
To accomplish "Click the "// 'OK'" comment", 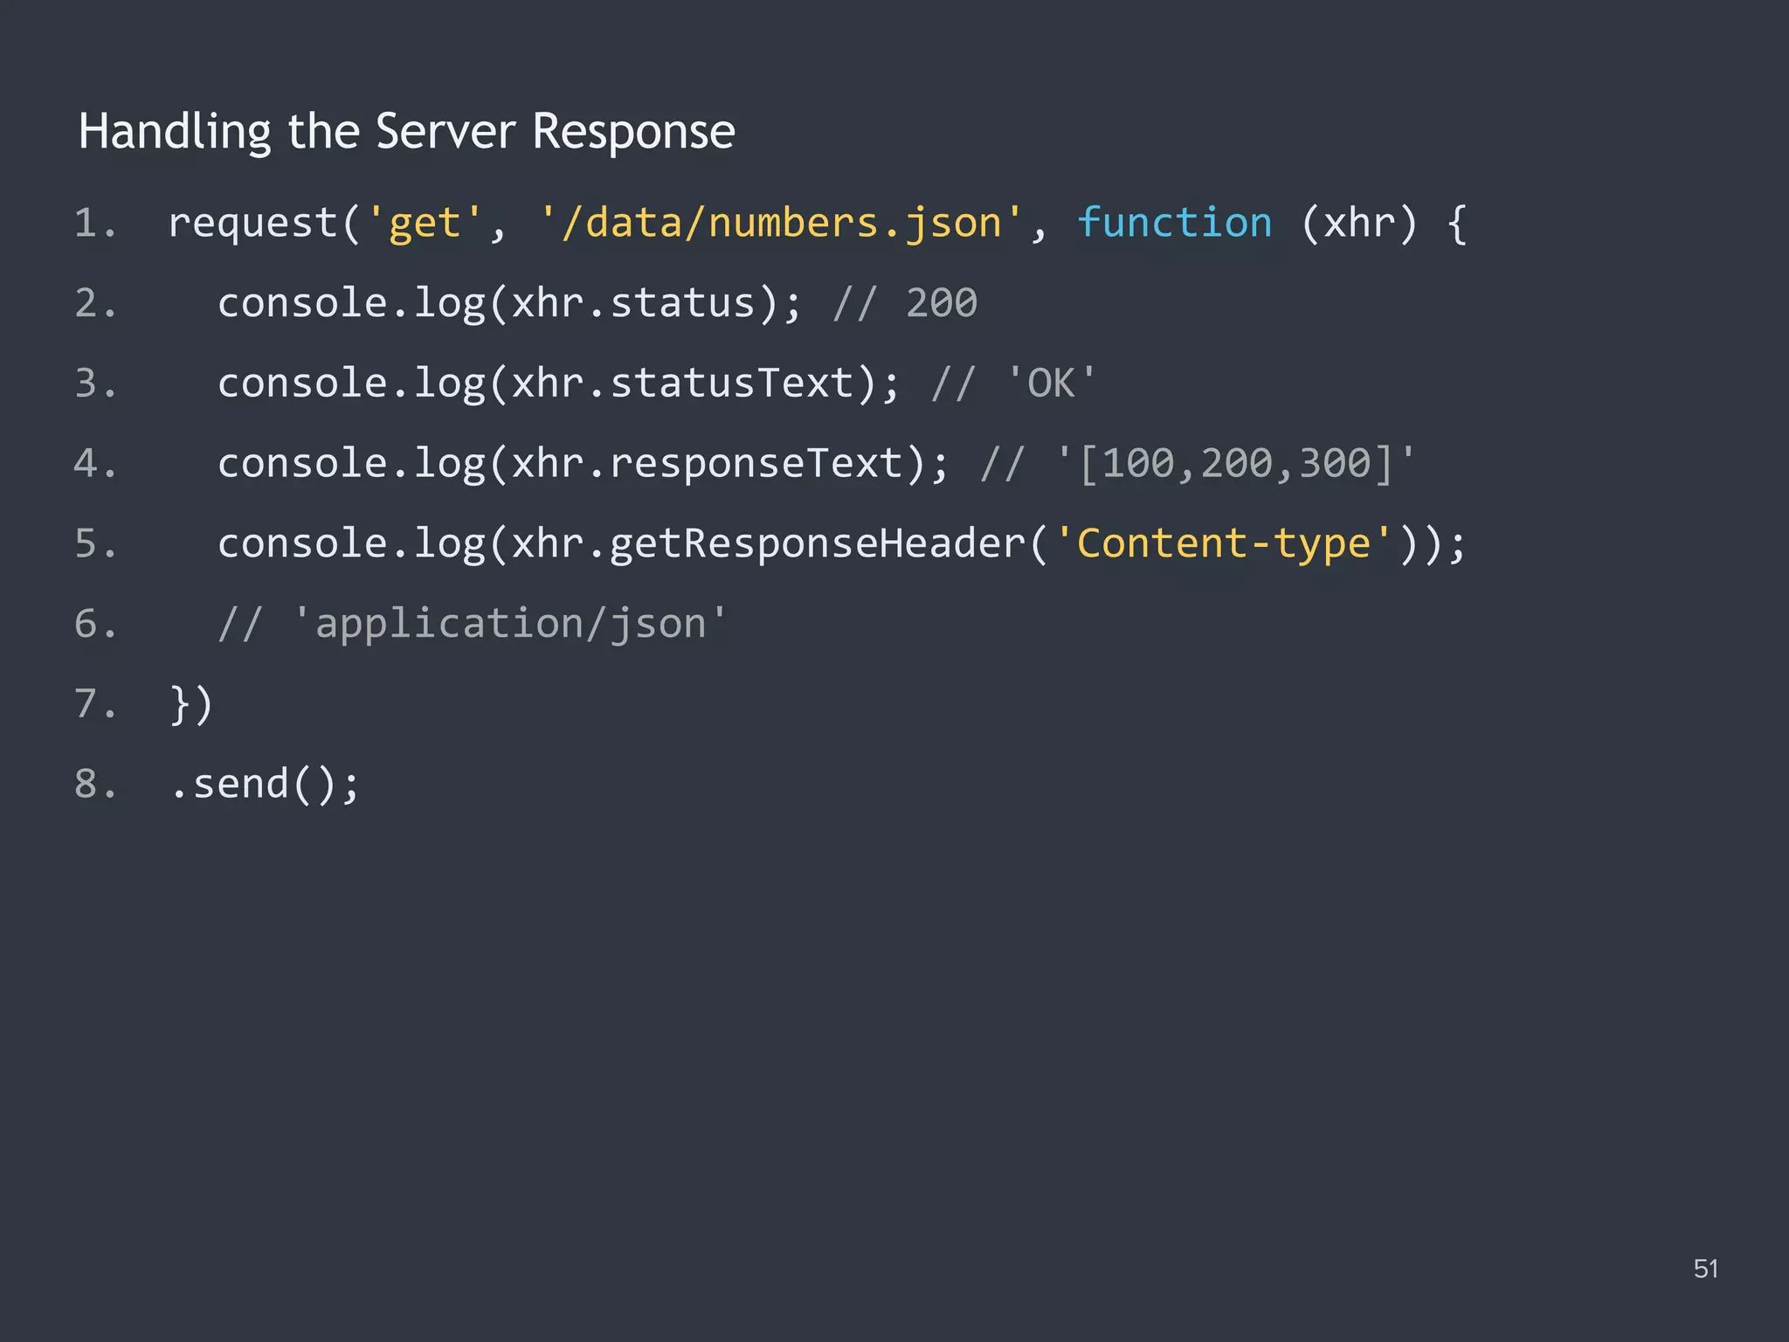I will 1013,384.
